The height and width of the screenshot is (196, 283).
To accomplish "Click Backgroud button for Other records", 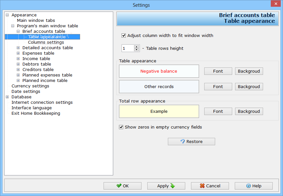I will pyautogui.click(x=249, y=86).
